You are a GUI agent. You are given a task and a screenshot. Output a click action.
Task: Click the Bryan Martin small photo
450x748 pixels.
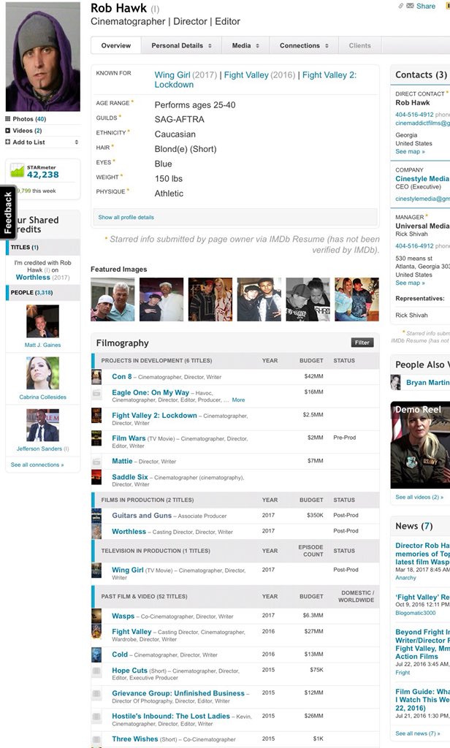(396, 383)
